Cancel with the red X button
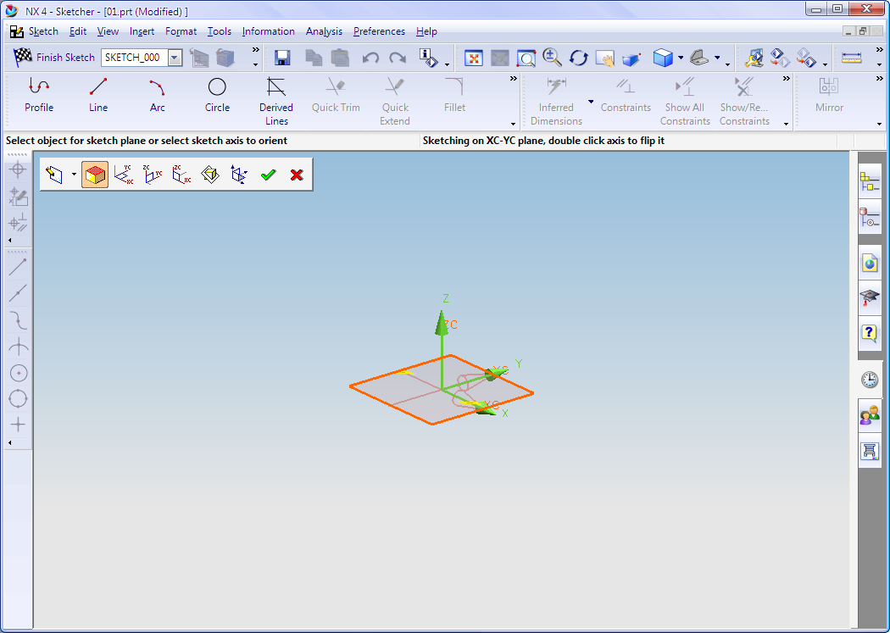This screenshot has height=633, width=890. tap(297, 175)
